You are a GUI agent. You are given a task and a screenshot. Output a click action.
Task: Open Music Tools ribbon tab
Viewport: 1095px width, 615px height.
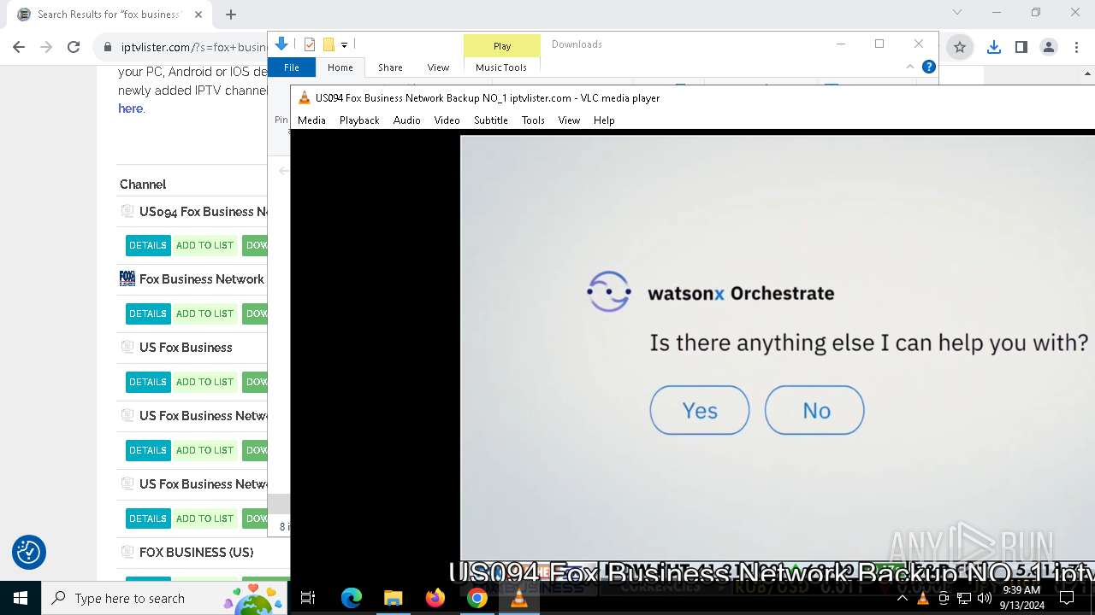click(x=501, y=67)
